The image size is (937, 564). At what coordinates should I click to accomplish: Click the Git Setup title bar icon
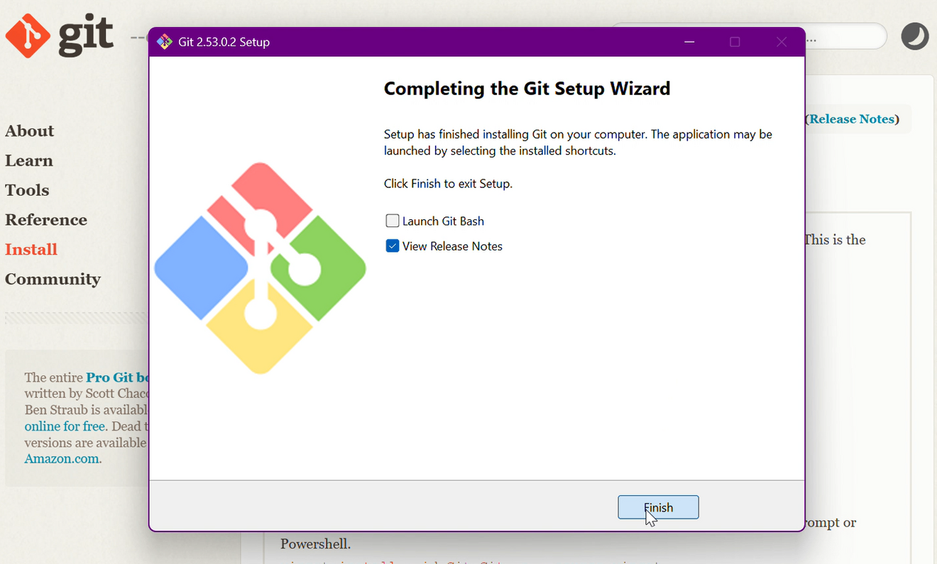tap(164, 42)
